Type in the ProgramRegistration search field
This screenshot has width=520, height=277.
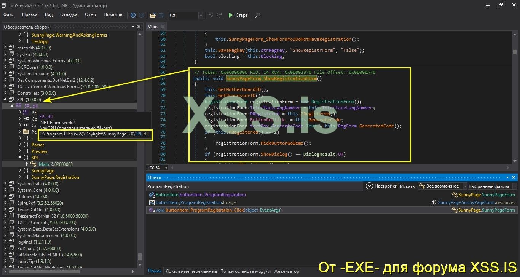228,186
